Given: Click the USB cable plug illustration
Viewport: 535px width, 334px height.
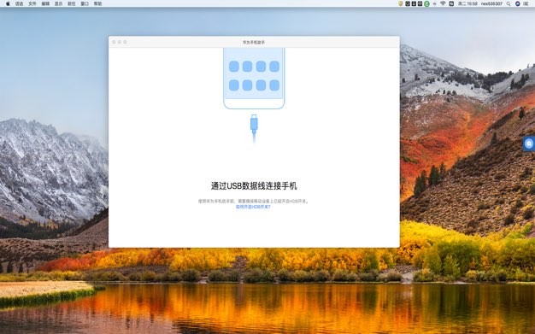Looking at the screenshot, I should click(x=254, y=128).
